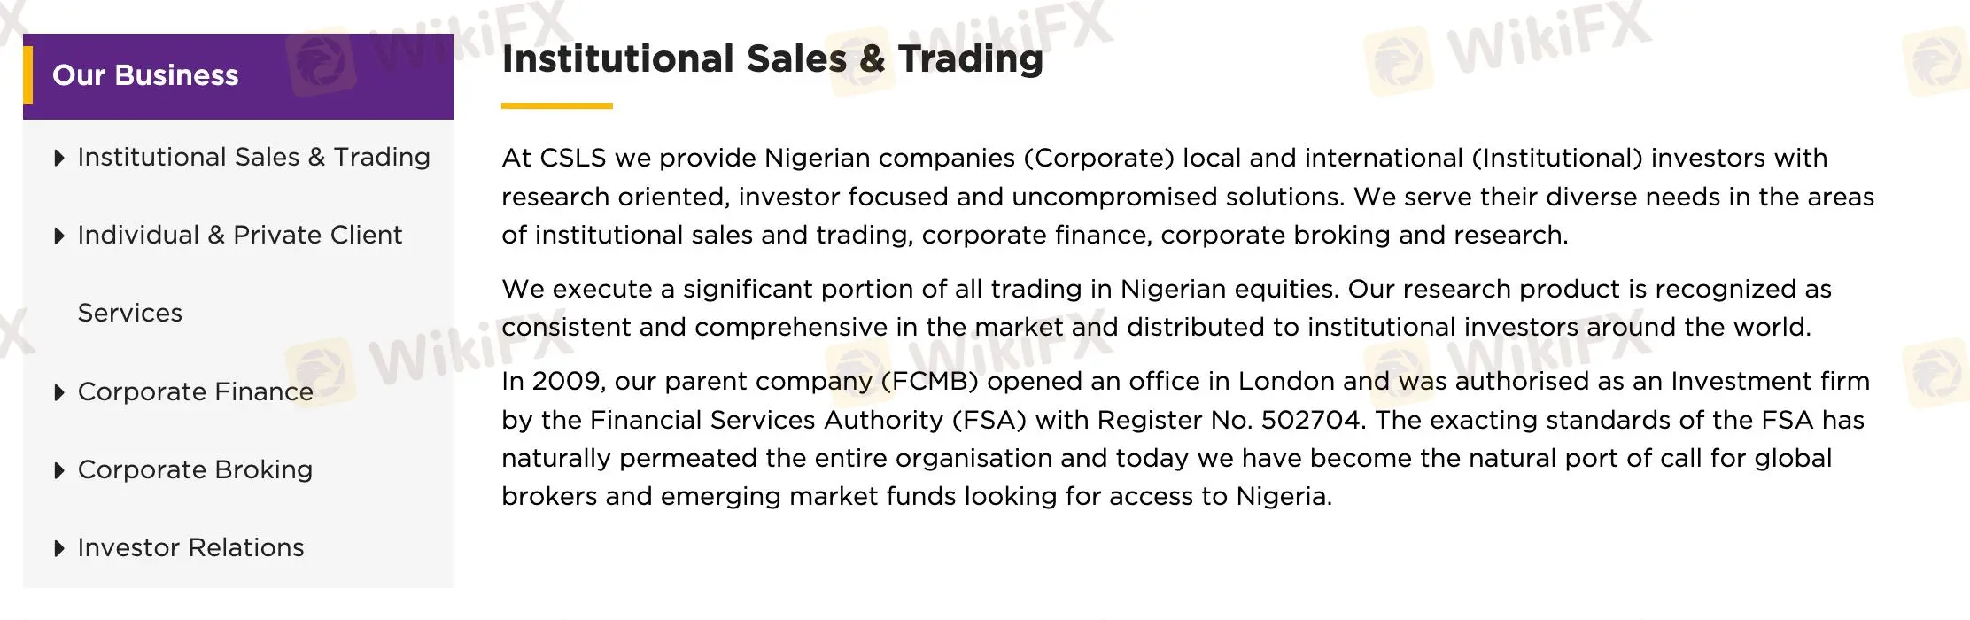Click the yellow underline bar below the heading
1970x620 pixels.
[557, 107]
